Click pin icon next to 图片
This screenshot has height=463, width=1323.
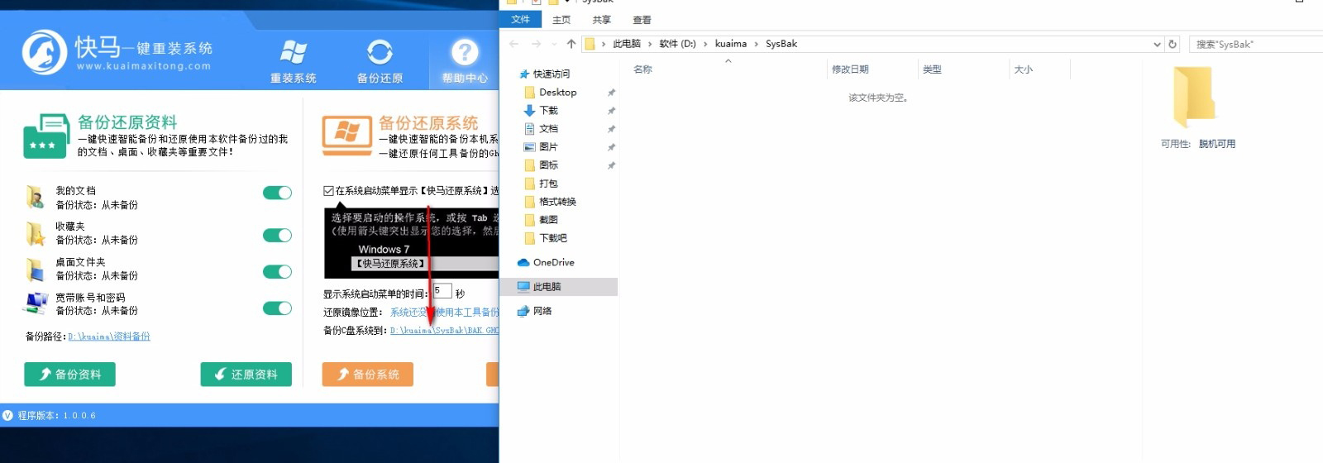pyautogui.click(x=611, y=147)
